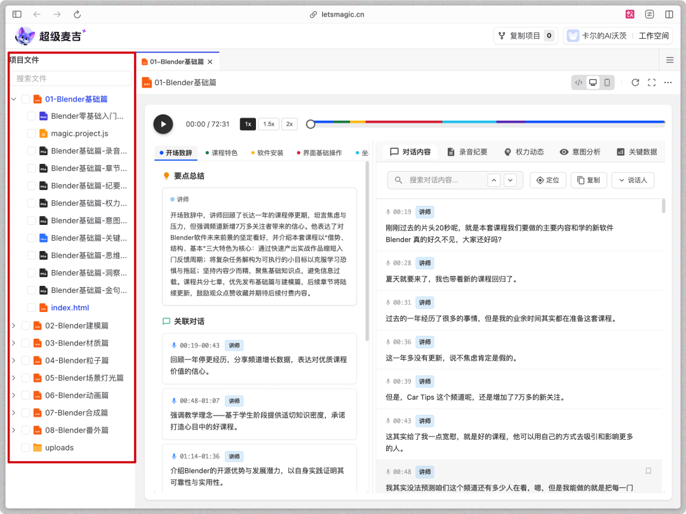Switch to code view using the </> icon
The image size is (686, 514).
pyautogui.click(x=579, y=83)
